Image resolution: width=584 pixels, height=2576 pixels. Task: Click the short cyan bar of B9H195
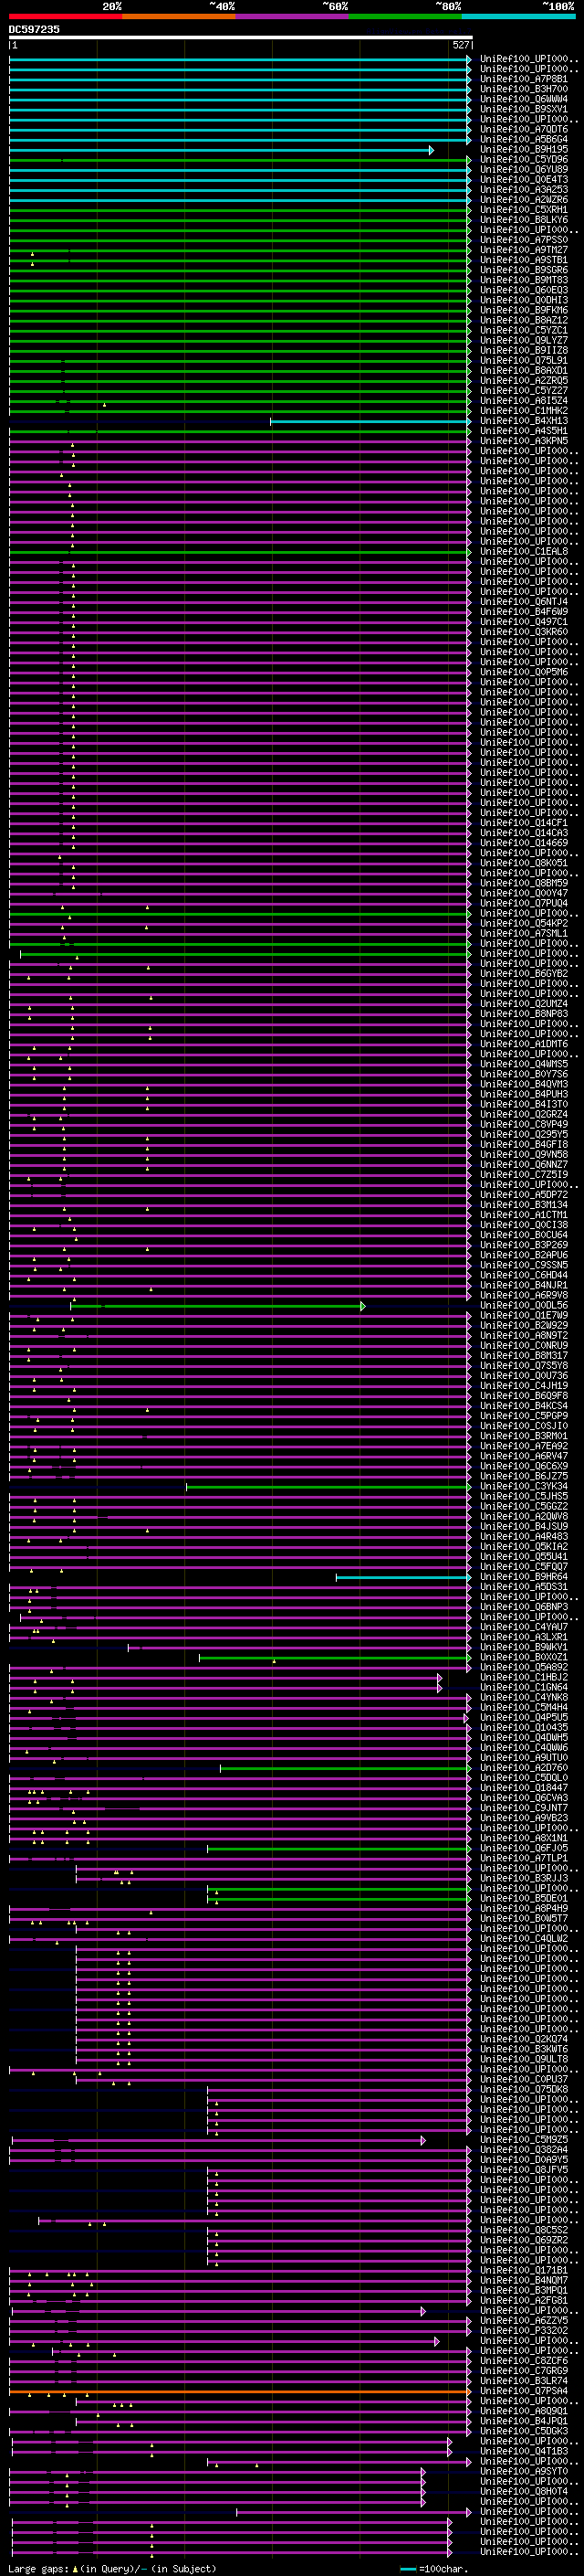click(x=221, y=150)
